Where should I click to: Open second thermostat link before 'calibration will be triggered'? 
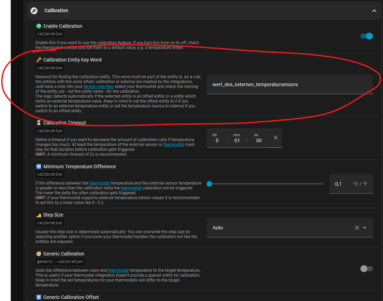click(131, 188)
